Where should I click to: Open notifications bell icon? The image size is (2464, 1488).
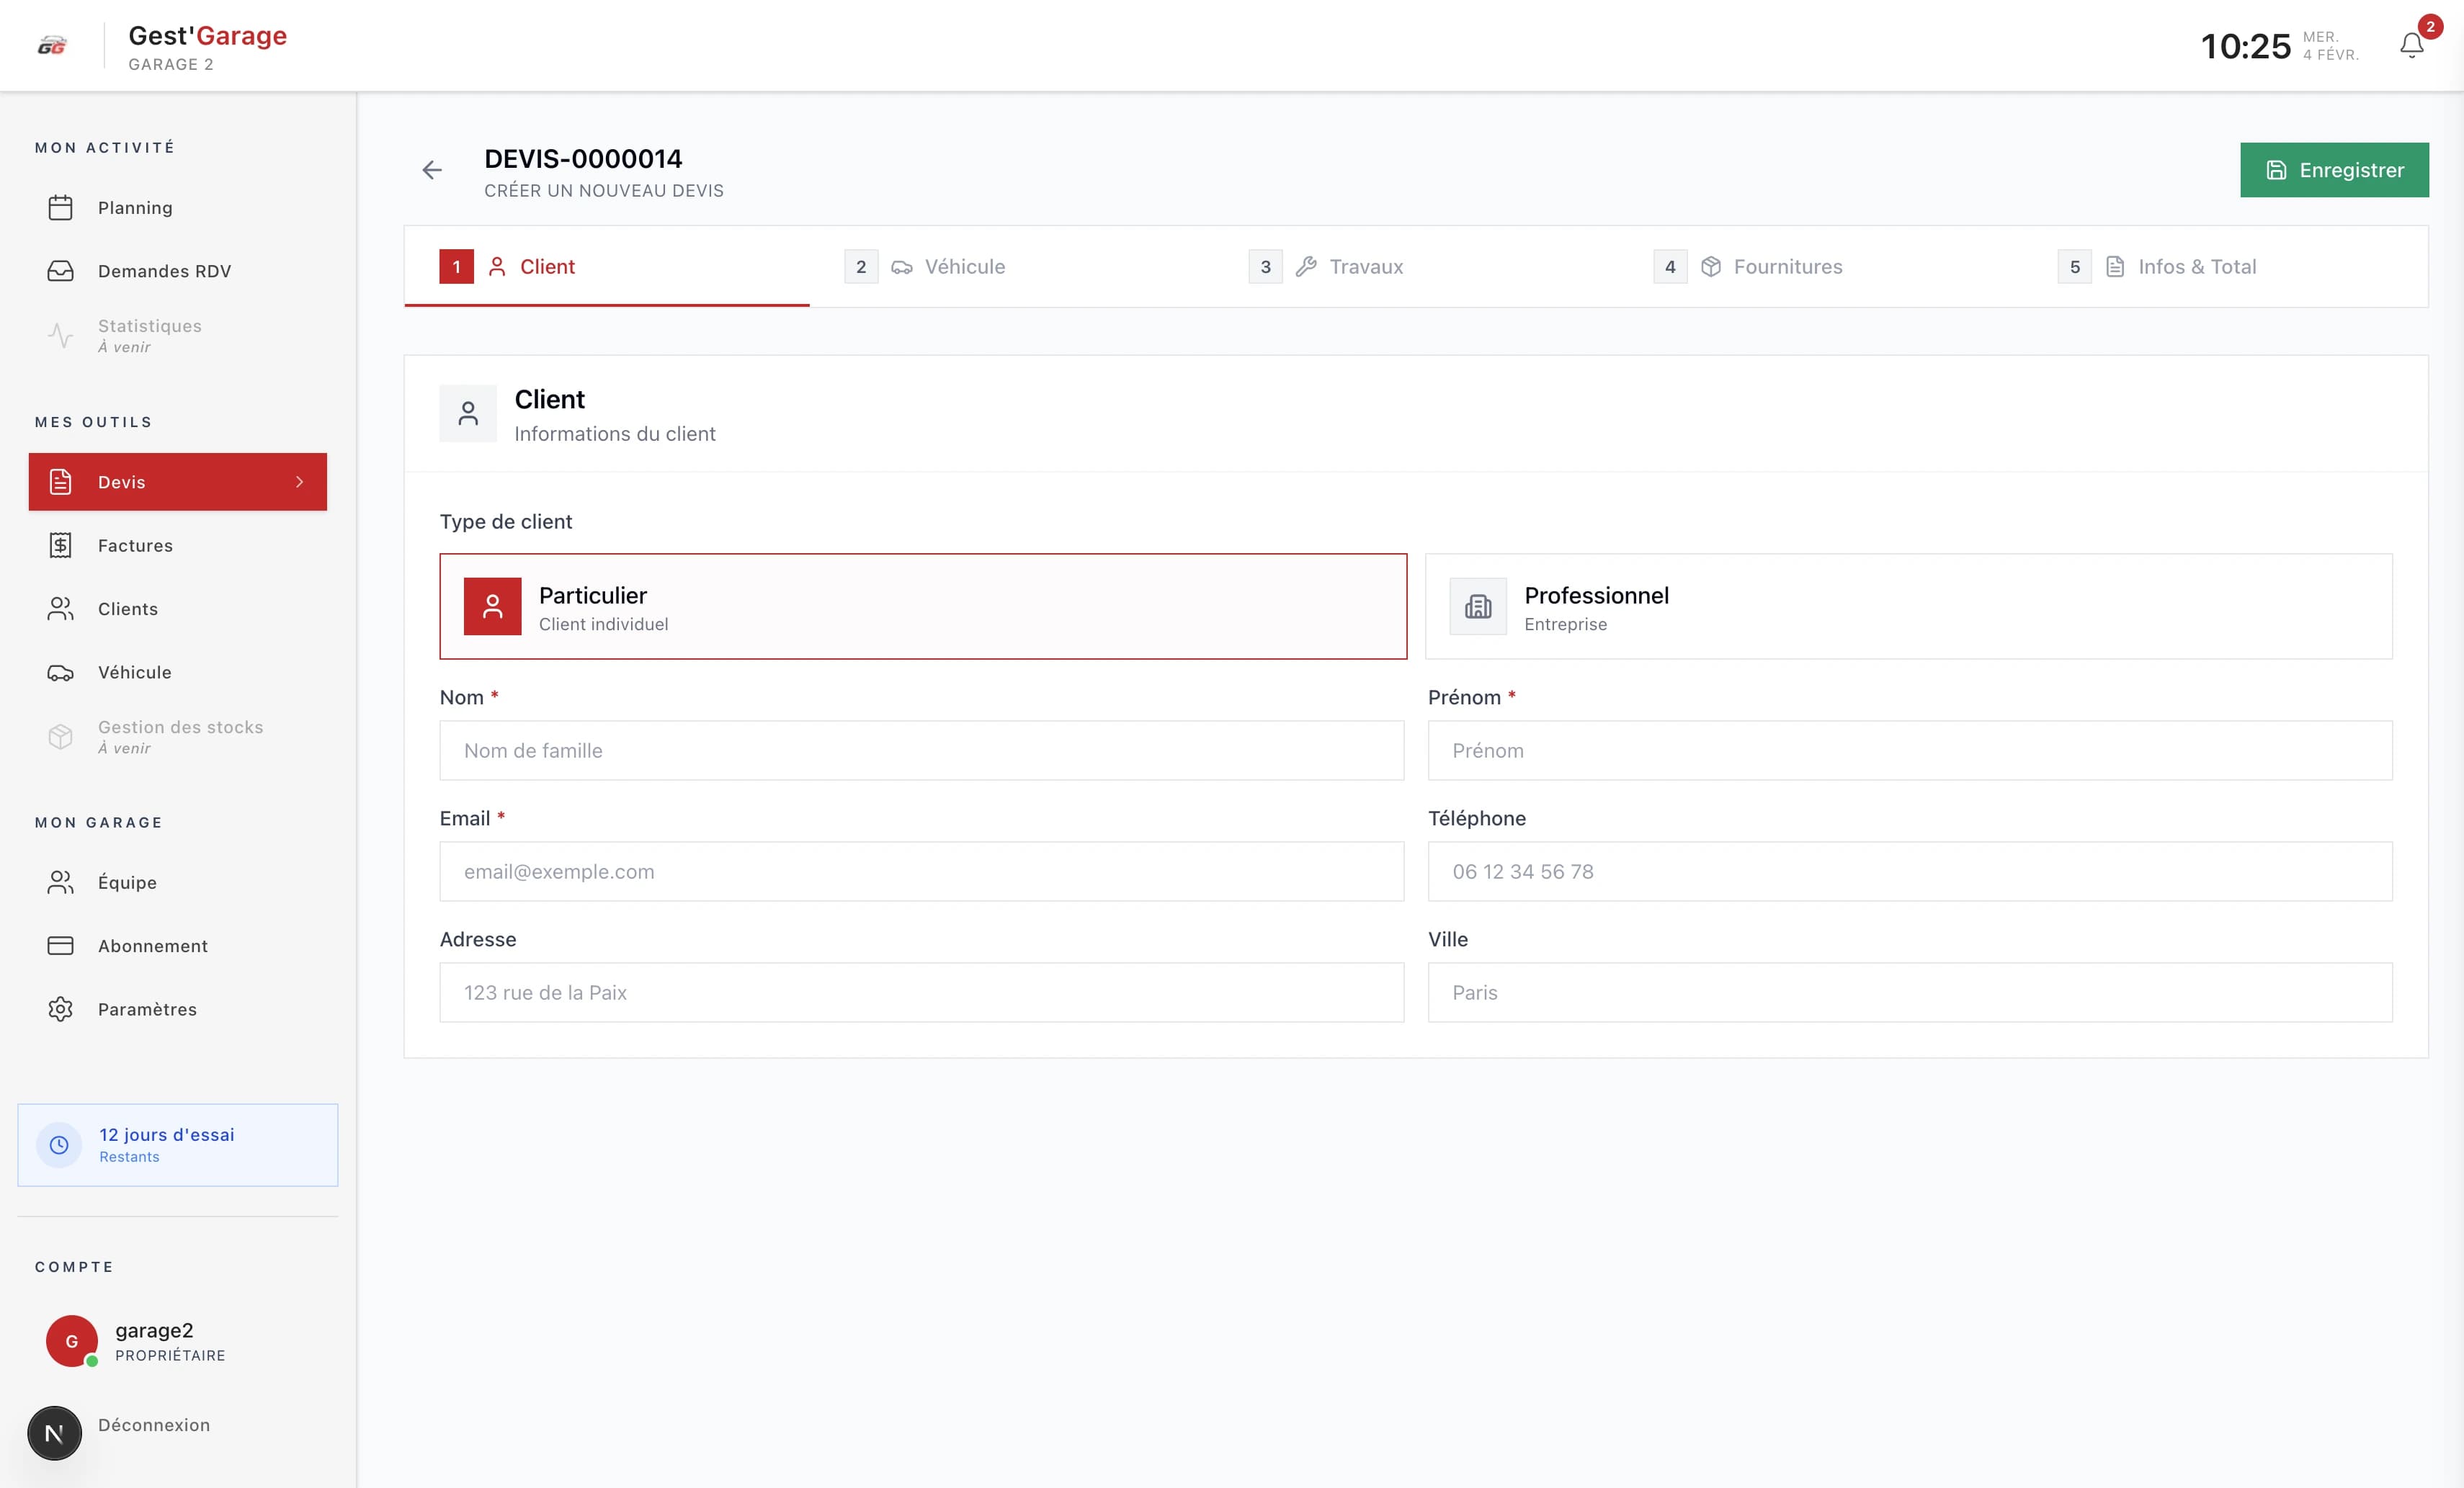(x=2411, y=45)
